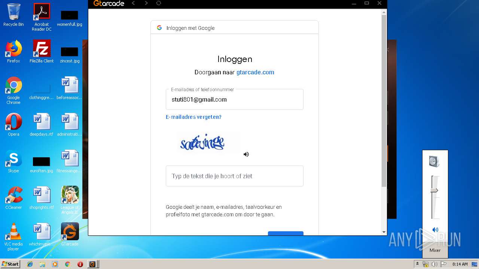Click the GTarcade taskbar button
479x269 pixels.
click(x=93, y=264)
